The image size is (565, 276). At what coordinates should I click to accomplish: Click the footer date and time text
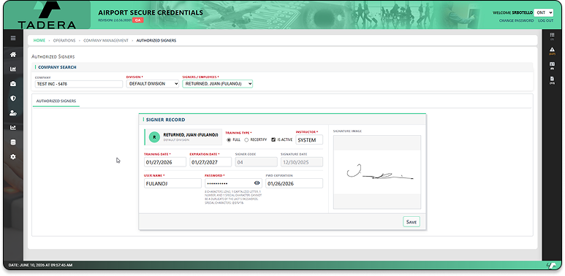[40, 265]
